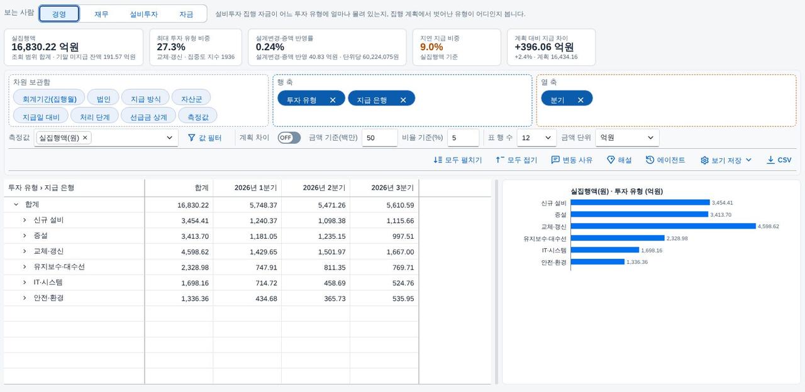Clear the 실집행액(원) measure tag
805x392 pixels.
[85, 138]
